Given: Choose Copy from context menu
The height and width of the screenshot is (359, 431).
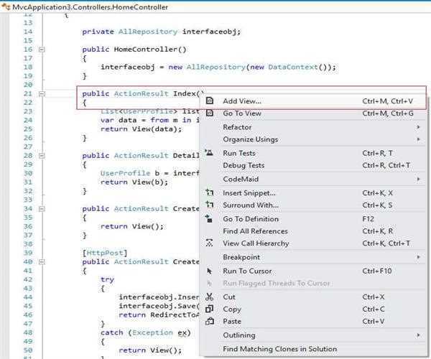Looking at the screenshot, I should [x=313, y=309].
